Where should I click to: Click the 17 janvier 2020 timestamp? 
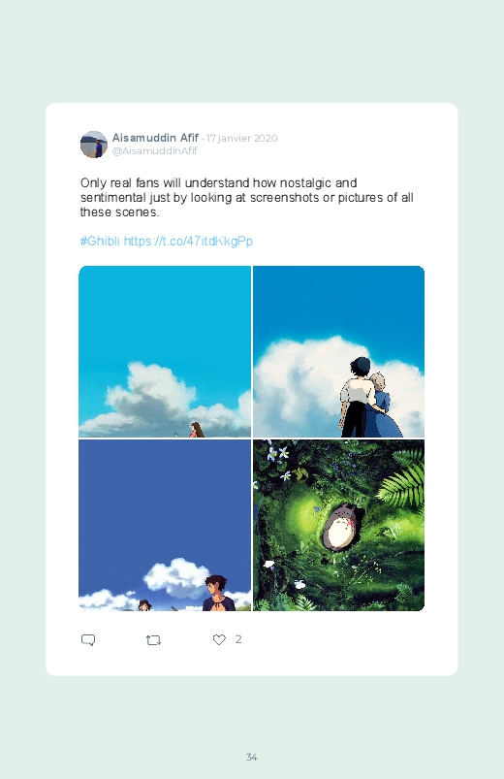[x=241, y=138]
